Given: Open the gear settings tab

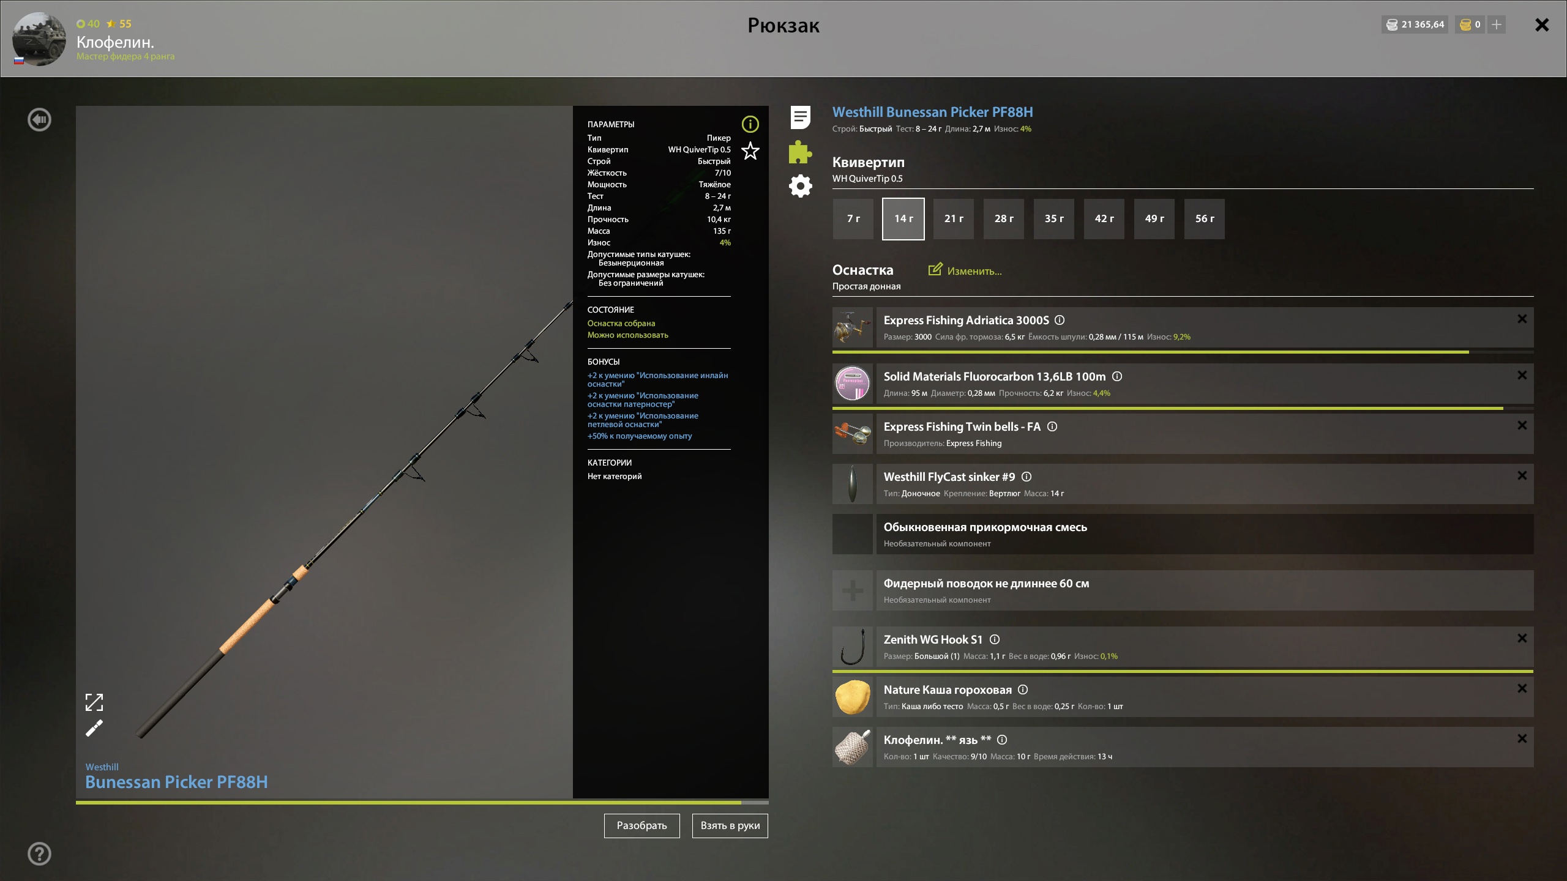Looking at the screenshot, I should tap(800, 186).
